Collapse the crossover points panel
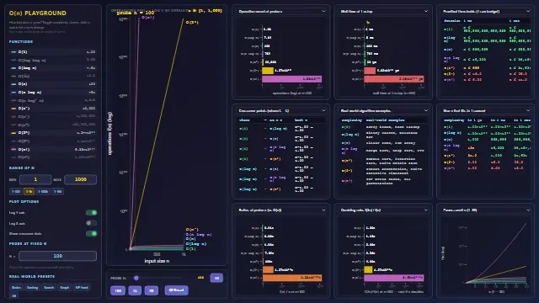This screenshot has width=539, height=303. pyautogui.click(x=323, y=110)
